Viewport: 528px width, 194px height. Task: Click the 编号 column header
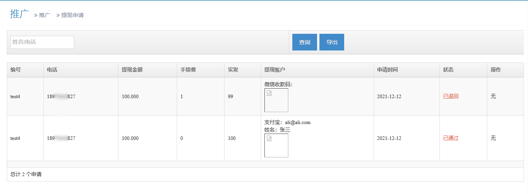pos(16,70)
